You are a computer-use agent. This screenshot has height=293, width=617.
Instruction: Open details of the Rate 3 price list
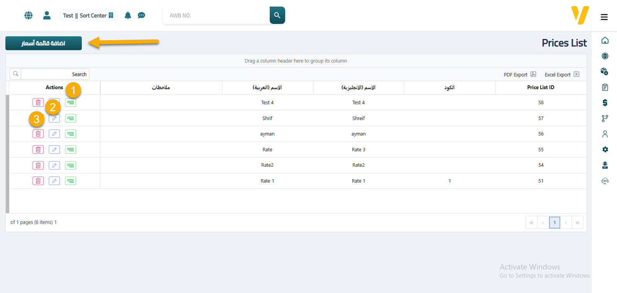coord(71,149)
